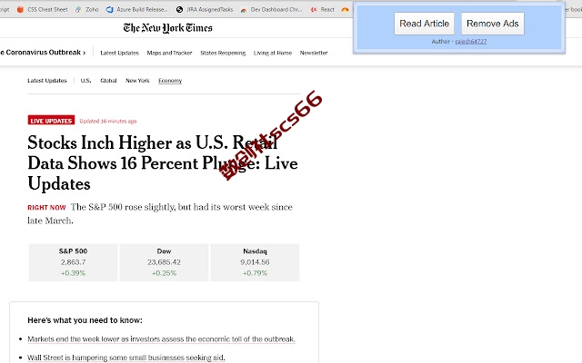Click the Updated 16 minutes ago text
582x363 pixels.
[108, 121]
